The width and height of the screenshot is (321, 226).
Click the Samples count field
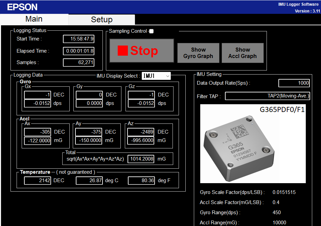point(78,62)
